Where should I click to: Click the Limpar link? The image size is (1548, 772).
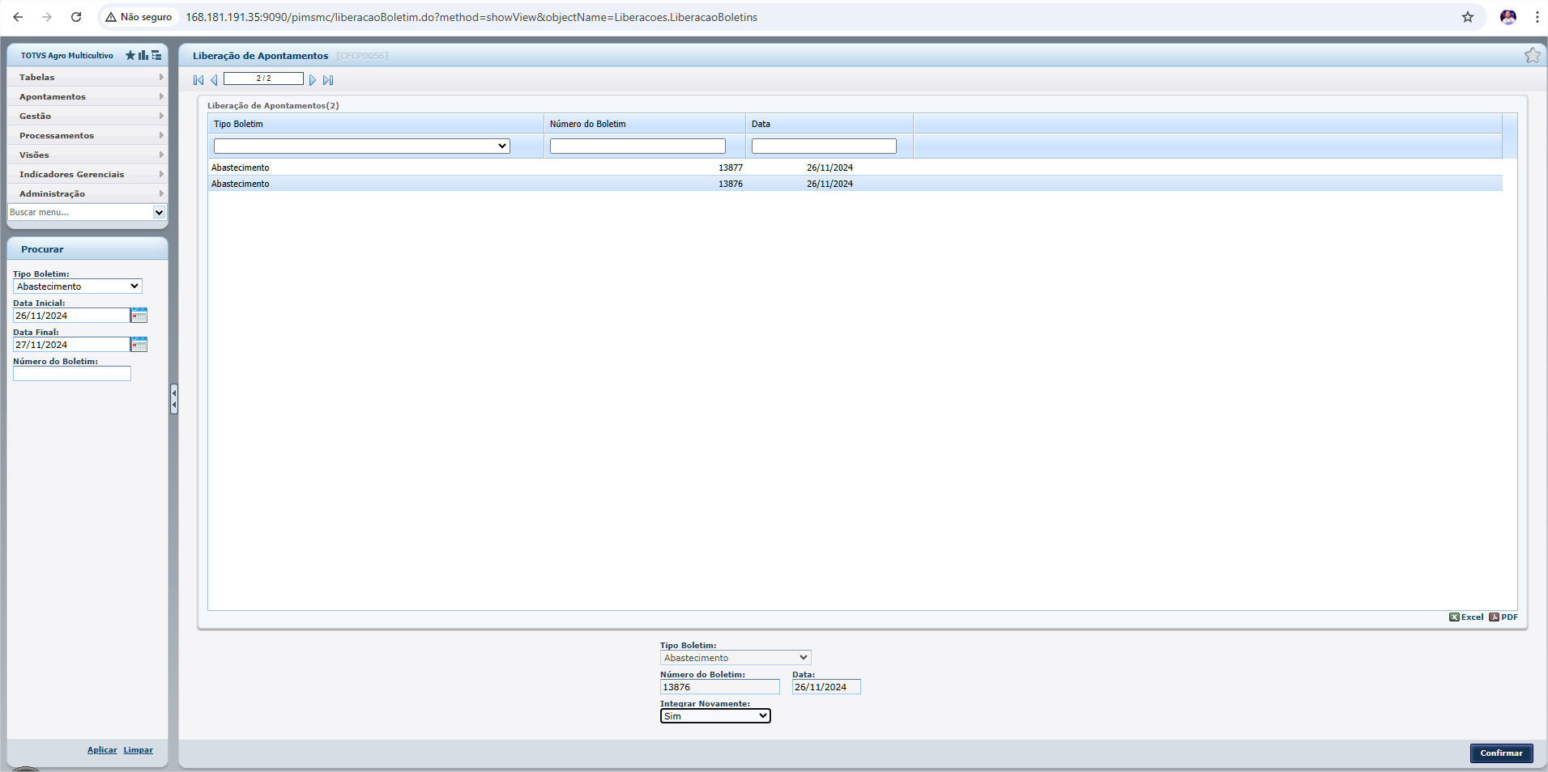(x=139, y=750)
